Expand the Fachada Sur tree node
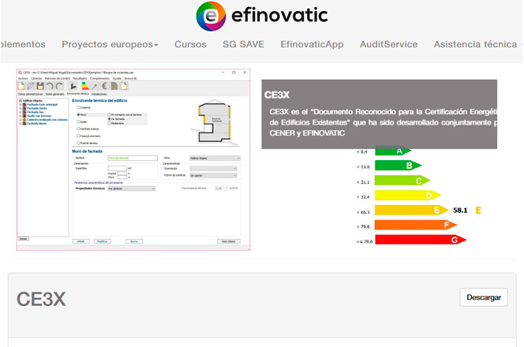 pos(21,112)
